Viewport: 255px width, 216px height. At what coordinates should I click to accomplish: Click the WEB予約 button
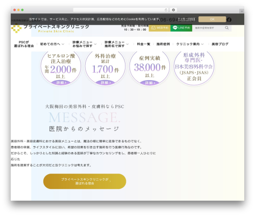[160, 28]
